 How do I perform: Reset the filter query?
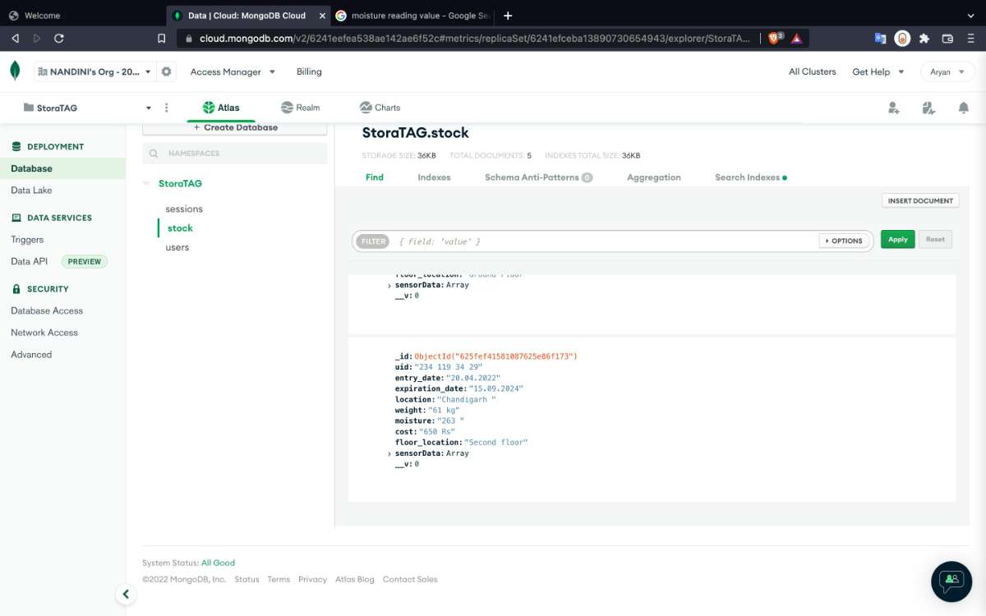point(935,240)
